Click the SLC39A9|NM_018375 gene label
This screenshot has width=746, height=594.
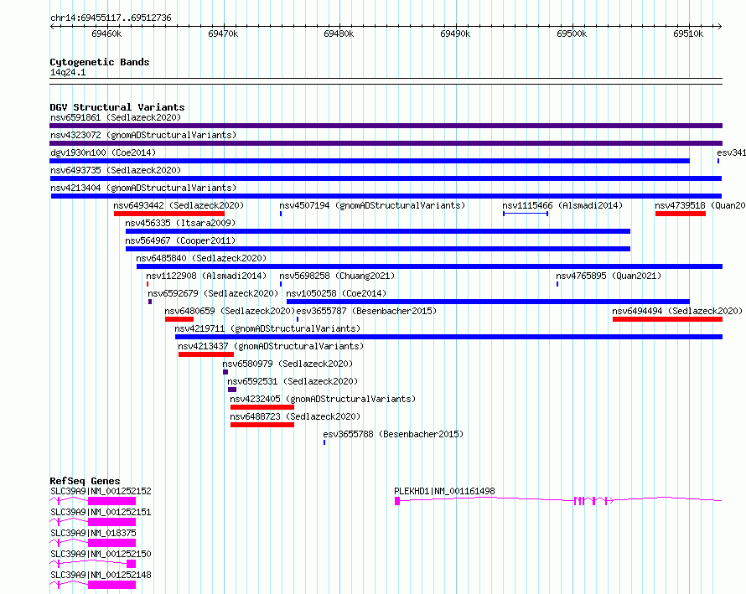93,533
